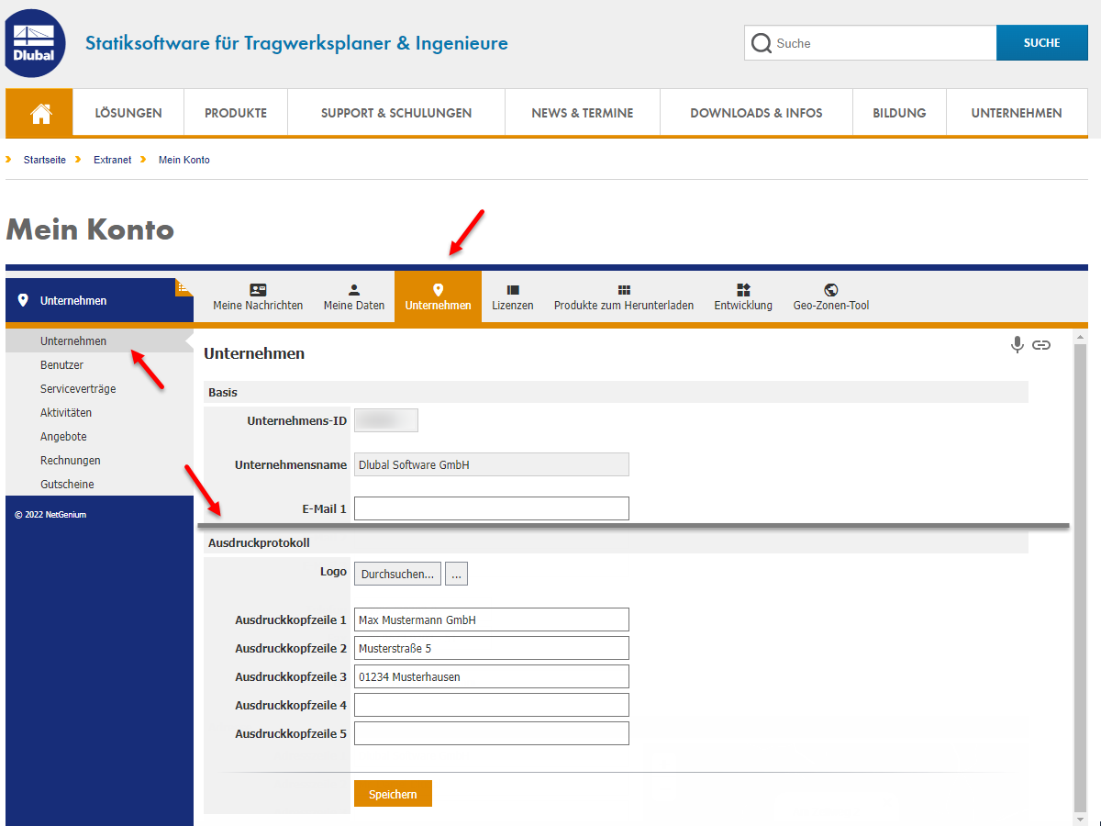Image resolution: width=1101 pixels, height=826 pixels.
Task: Open the Entwicklung section icon
Action: click(x=742, y=288)
